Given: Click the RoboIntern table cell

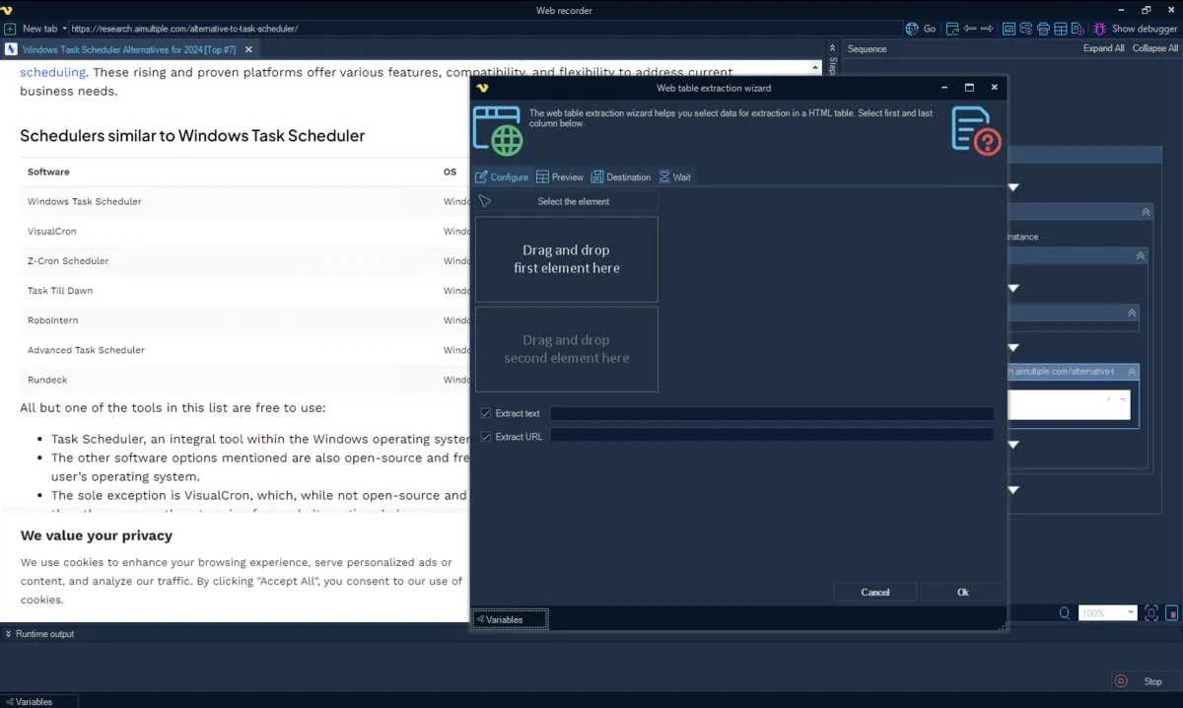Looking at the screenshot, I should tap(52, 319).
